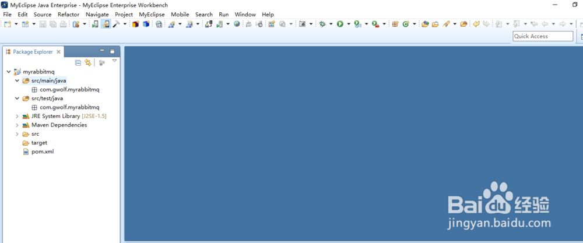Collapse the myrabbitmq project node
This screenshot has height=243, width=583.
point(8,72)
